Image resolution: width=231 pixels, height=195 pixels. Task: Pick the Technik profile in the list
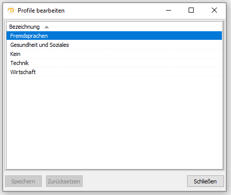pyautogui.click(x=114, y=63)
